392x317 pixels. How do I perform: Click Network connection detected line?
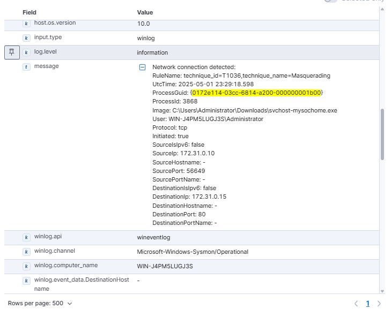194,67
